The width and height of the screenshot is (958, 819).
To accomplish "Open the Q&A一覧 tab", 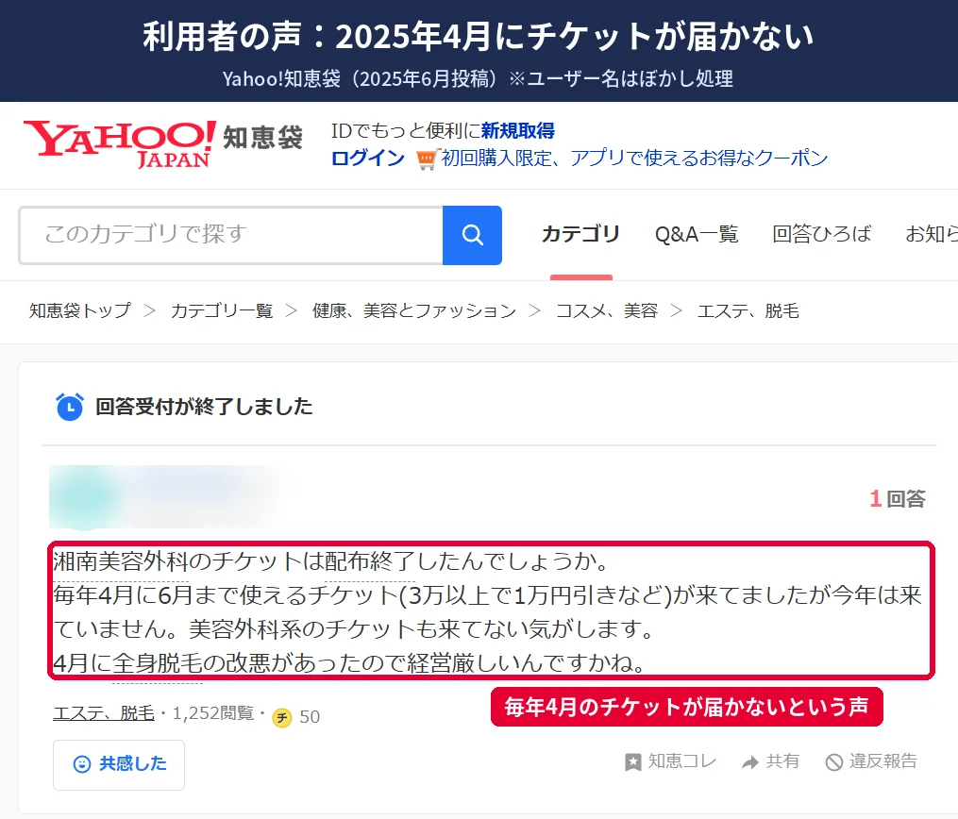I will (697, 234).
